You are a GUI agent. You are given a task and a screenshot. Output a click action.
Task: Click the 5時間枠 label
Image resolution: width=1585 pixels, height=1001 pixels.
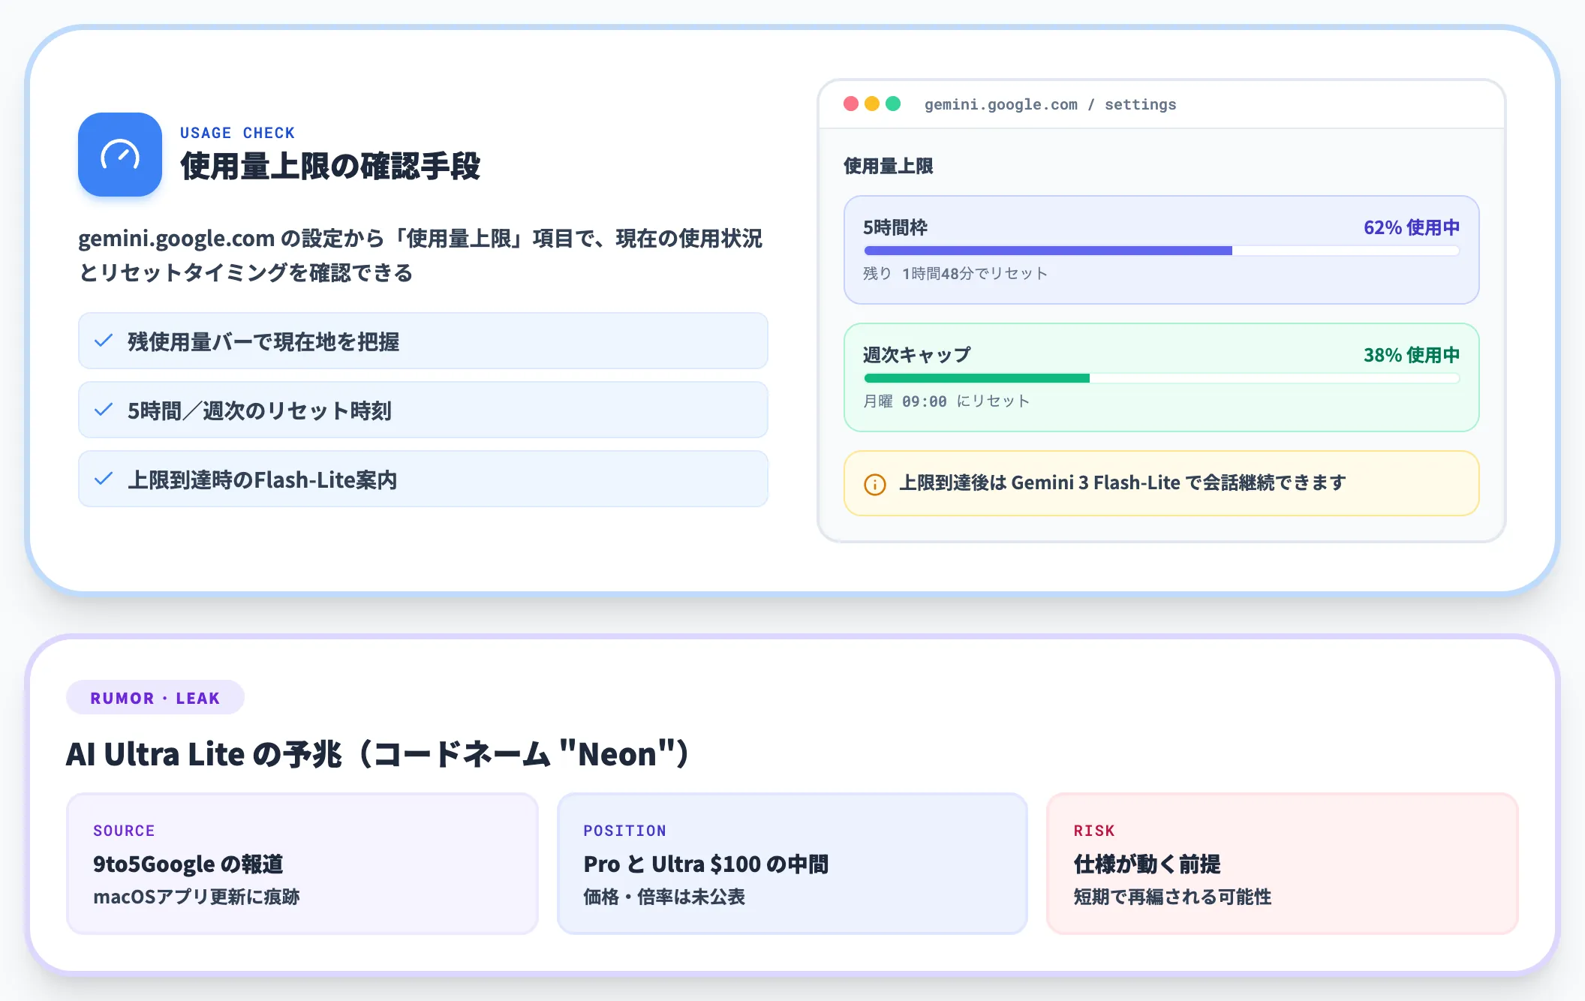point(895,227)
